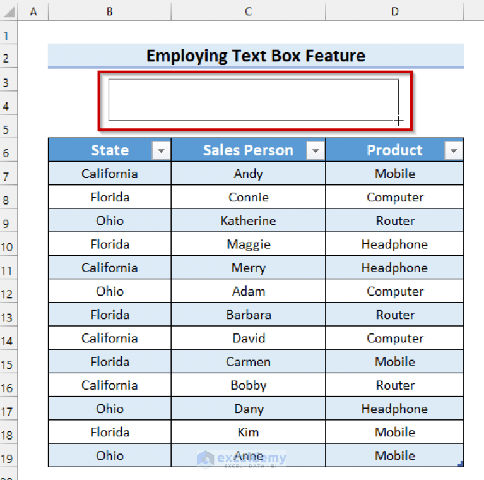Select the Adam cell
484x480 pixels.
click(x=248, y=291)
